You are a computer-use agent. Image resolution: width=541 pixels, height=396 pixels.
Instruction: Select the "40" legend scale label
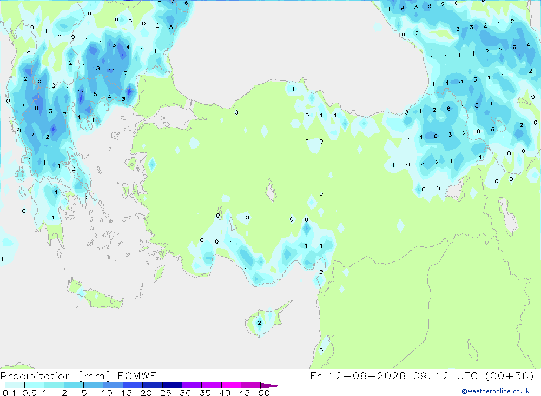(x=225, y=393)
